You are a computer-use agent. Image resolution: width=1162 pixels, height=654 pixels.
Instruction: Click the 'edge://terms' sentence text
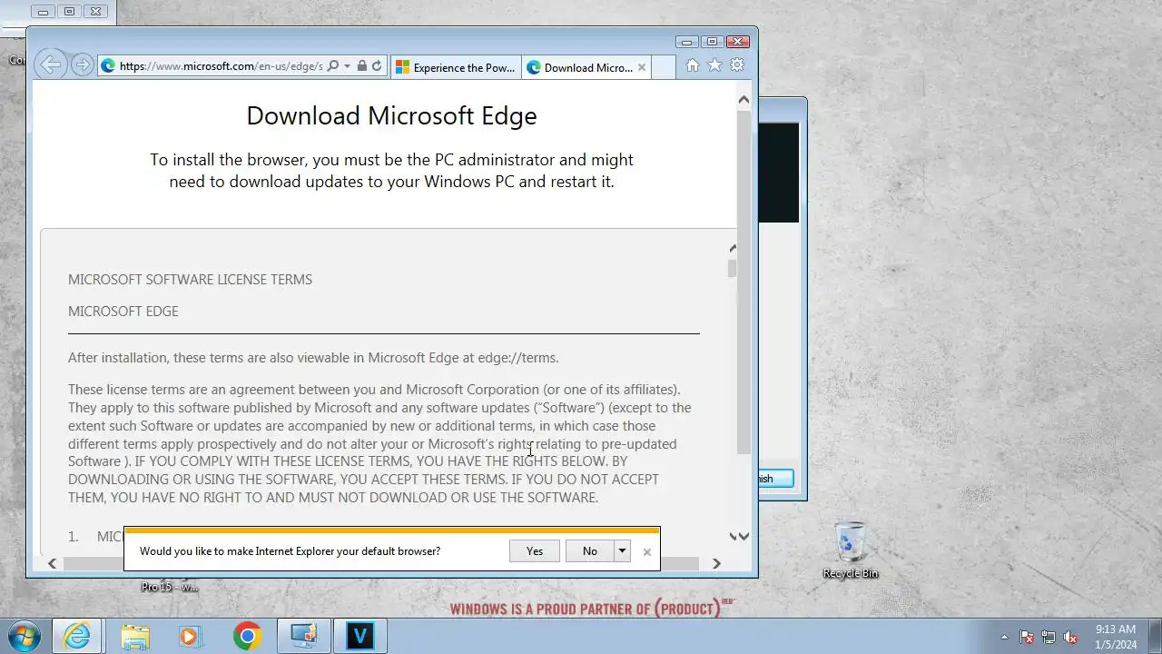(x=313, y=358)
